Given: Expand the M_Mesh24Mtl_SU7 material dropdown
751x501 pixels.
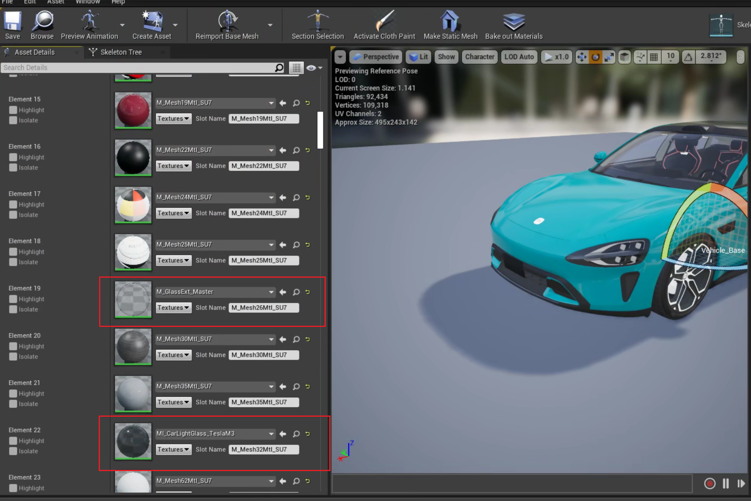Looking at the screenshot, I should (x=271, y=198).
